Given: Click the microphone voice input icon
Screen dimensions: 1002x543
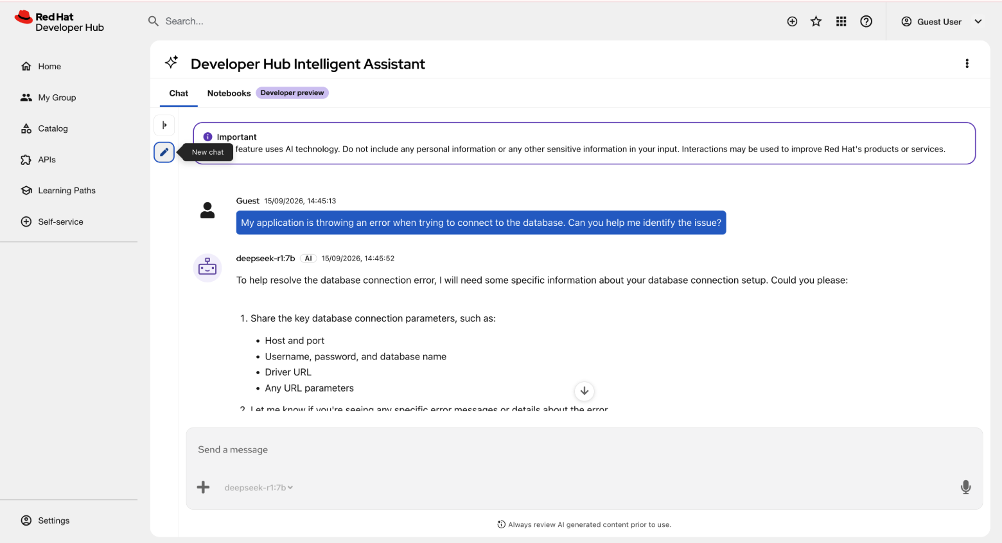Looking at the screenshot, I should point(965,488).
